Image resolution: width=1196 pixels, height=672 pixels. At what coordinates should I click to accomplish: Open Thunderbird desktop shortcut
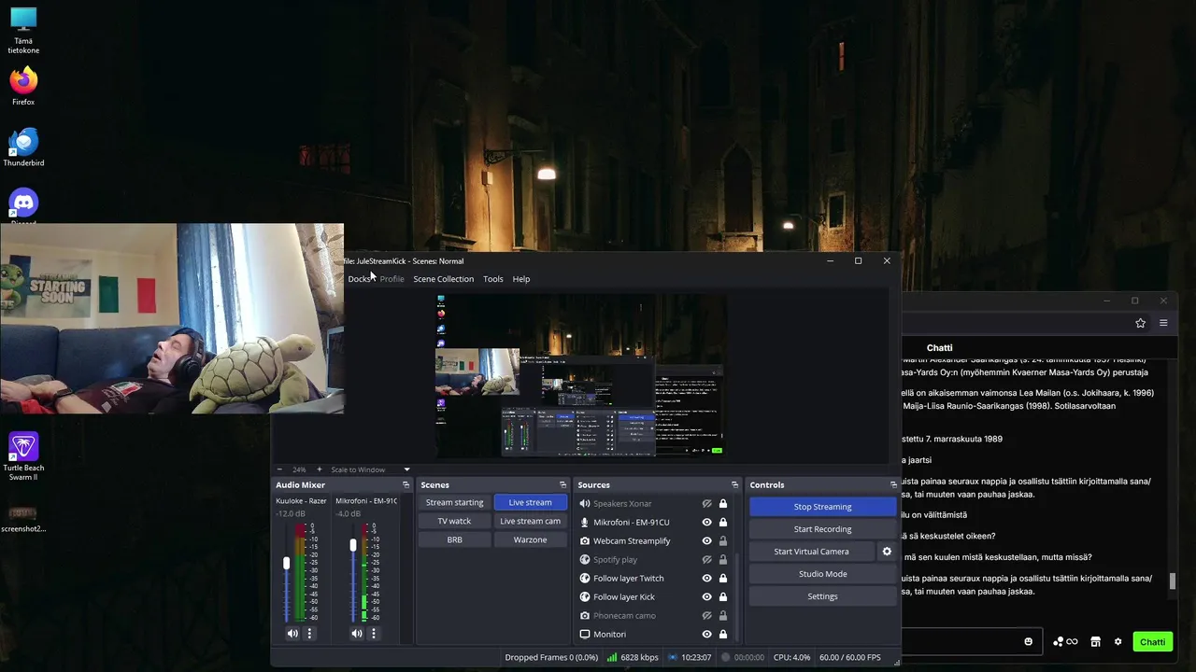(23, 147)
